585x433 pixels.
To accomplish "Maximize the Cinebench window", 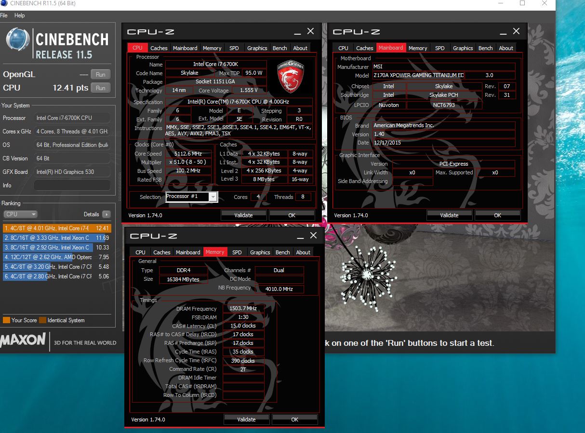I will pyautogui.click(x=522, y=3).
